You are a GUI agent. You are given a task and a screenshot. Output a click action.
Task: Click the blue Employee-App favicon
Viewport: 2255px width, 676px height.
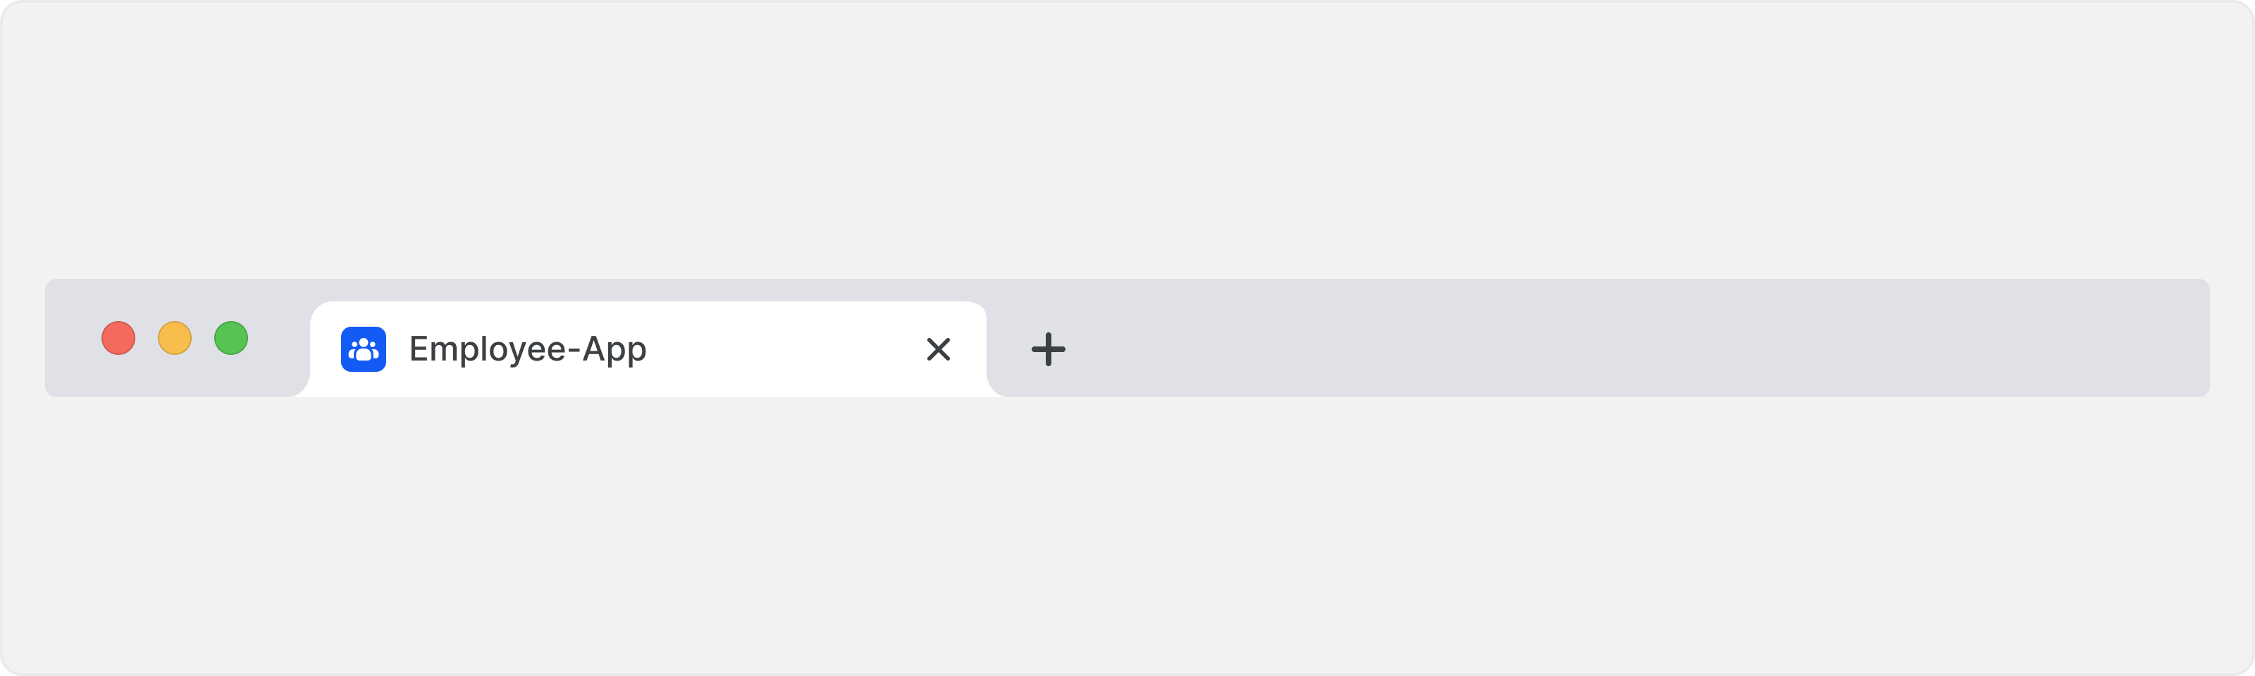(364, 349)
